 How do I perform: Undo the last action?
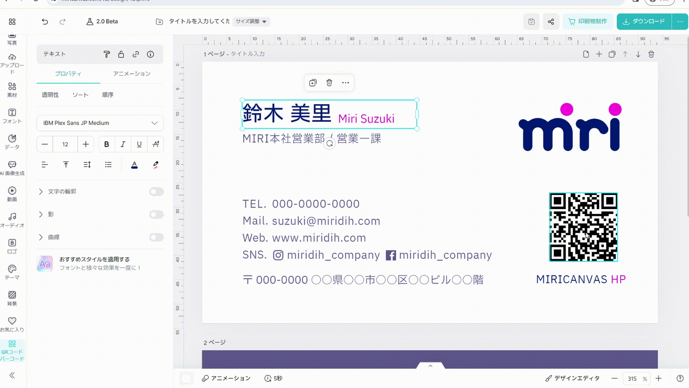45,22
